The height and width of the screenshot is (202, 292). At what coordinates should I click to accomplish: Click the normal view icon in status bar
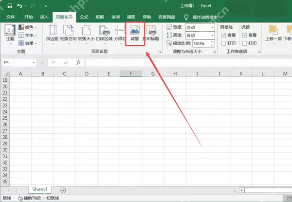[x=289, y=198]
